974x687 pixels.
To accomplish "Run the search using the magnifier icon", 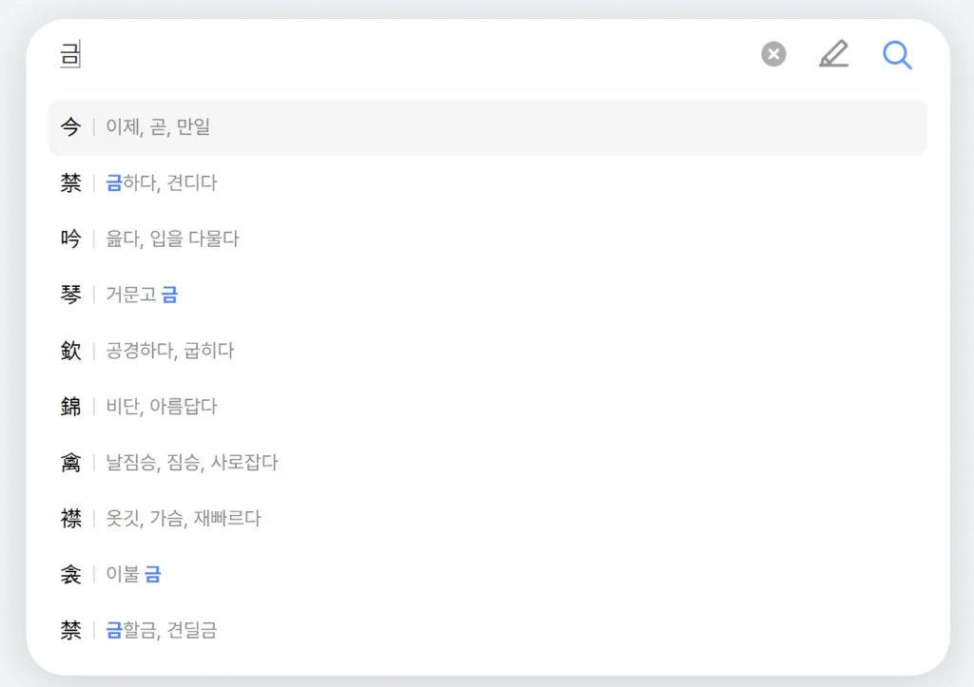I will point(897,55).
